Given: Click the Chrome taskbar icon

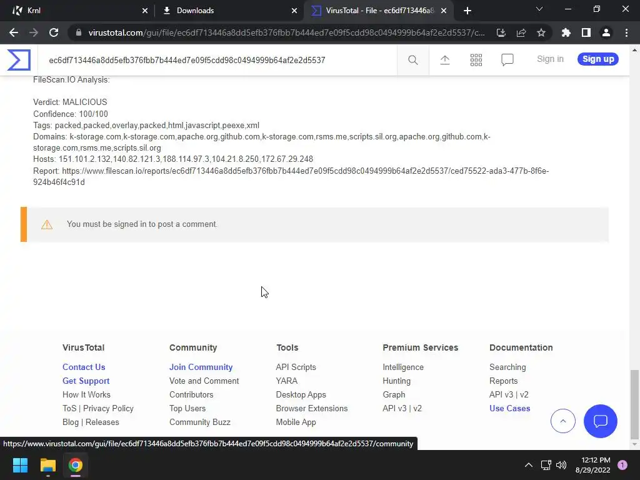Looking at the screenshot, I should click(x=76, y=465).
